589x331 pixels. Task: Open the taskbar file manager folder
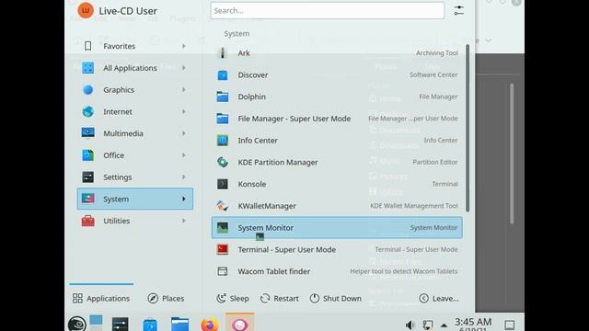point(179,325)
